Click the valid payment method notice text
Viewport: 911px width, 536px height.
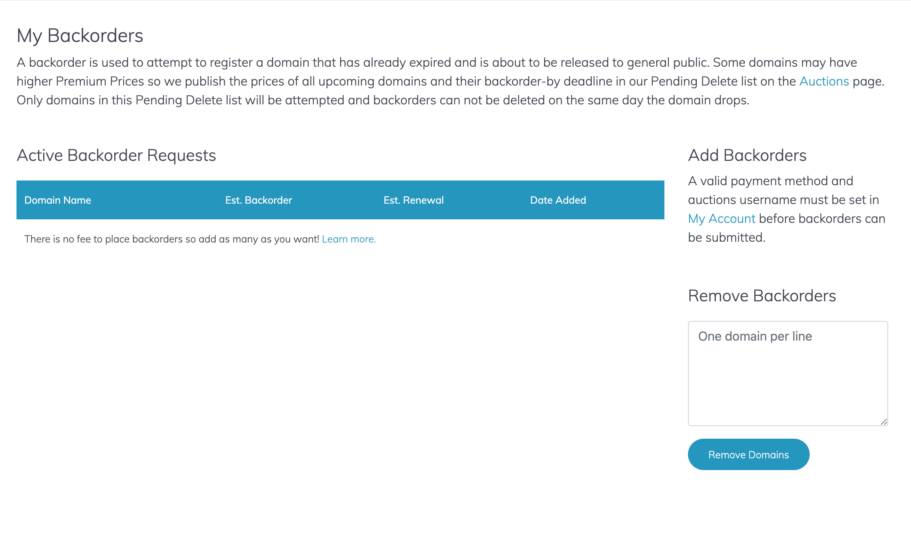tap(787, 209)
